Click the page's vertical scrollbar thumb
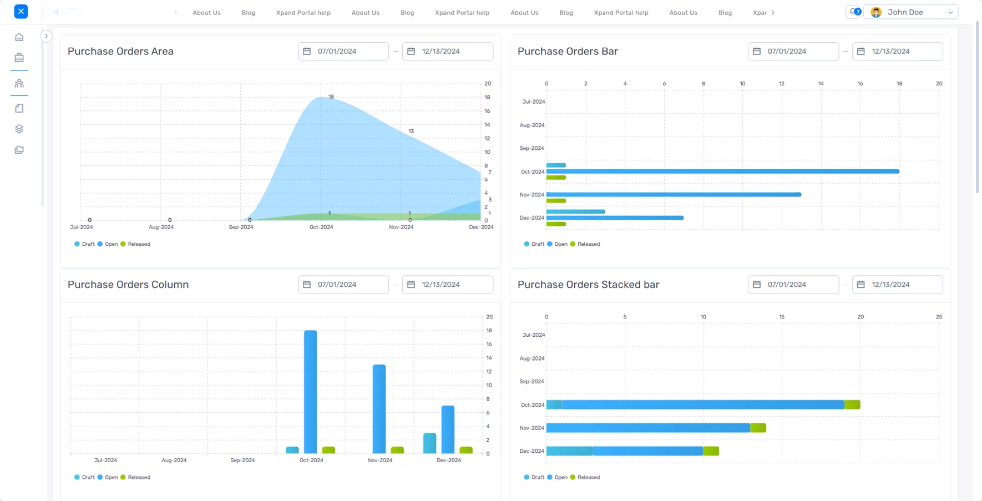This screenshot has width=982, height=501. click(977, 111)
